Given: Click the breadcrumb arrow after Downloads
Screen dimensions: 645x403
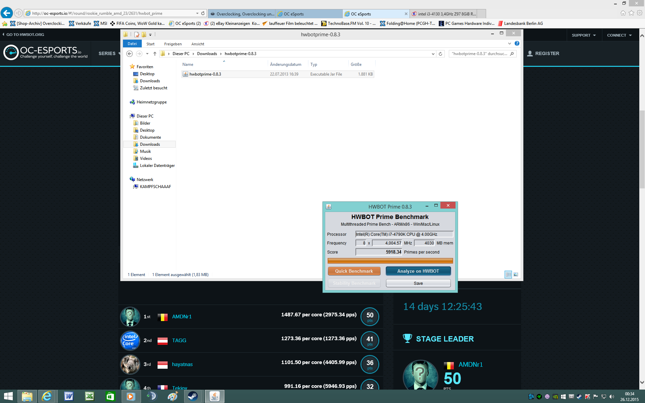Looking at the screenshot, I should pyautogui.click(x=221, y=54).
